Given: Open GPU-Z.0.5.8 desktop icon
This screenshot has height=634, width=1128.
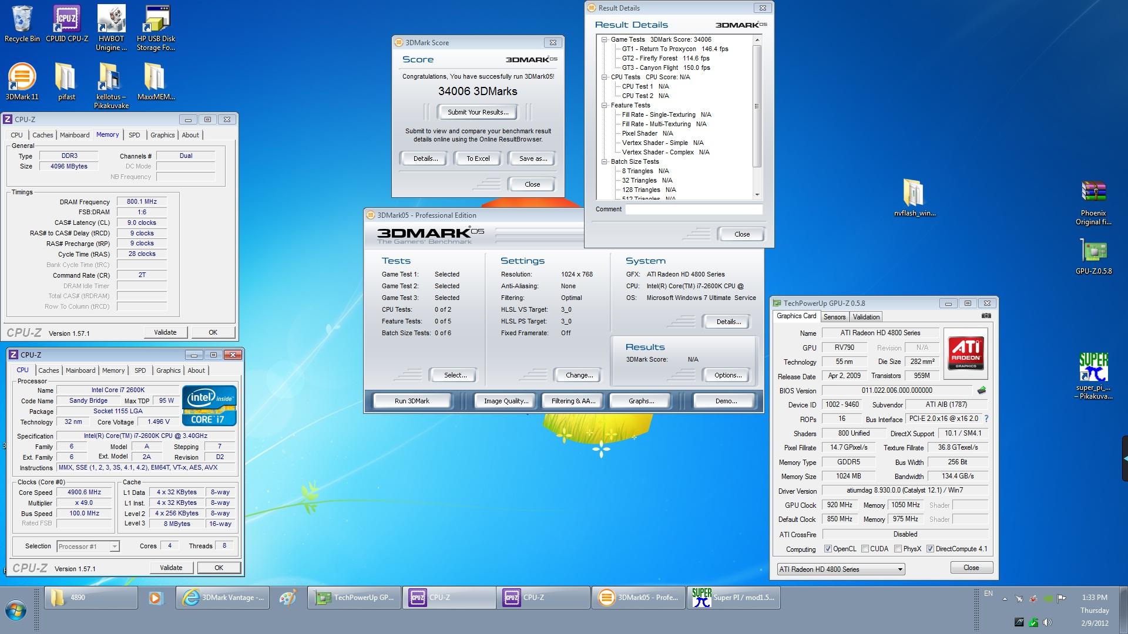Looking at the screenshot, I should (1093, 257).
